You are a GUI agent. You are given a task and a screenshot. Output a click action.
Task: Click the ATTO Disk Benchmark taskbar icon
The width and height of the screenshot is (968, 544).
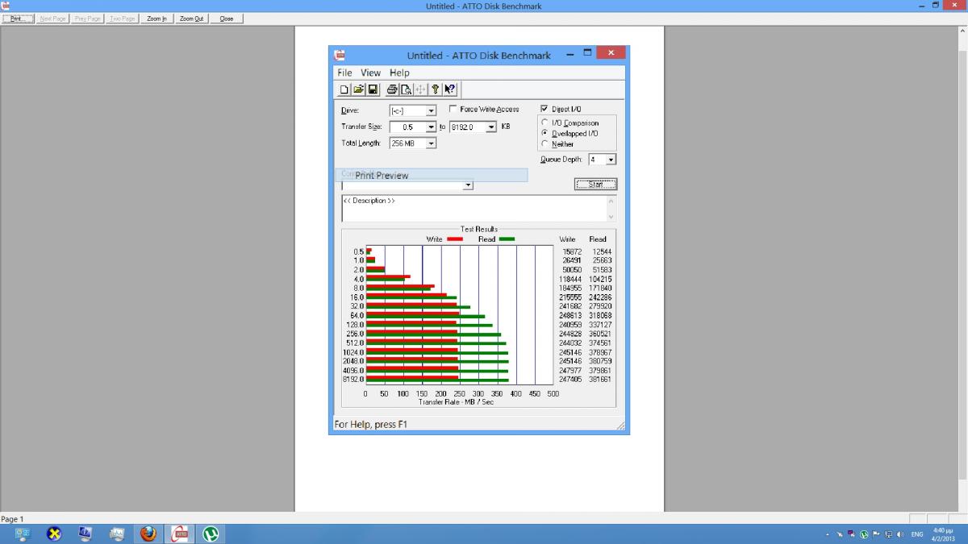pyautogui.click(x=180, y=534)
